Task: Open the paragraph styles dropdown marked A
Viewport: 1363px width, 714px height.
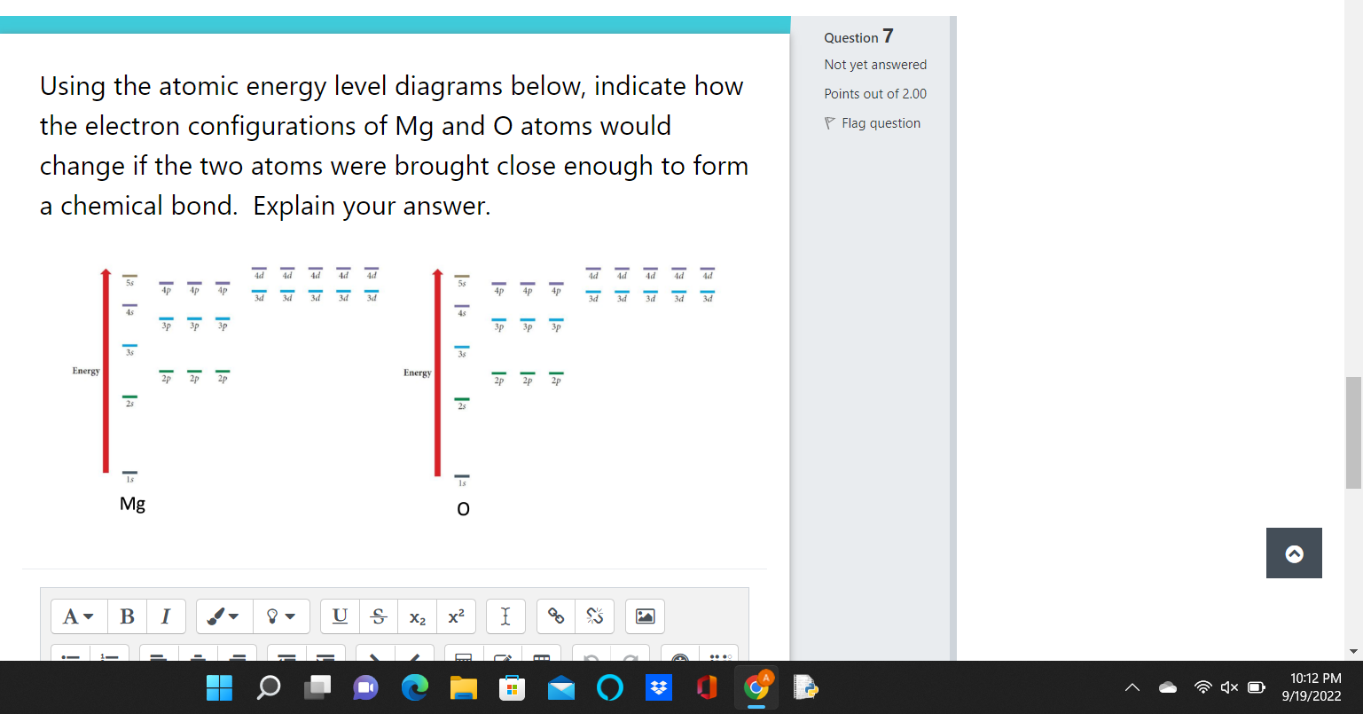Action: [x=79, y=616]
